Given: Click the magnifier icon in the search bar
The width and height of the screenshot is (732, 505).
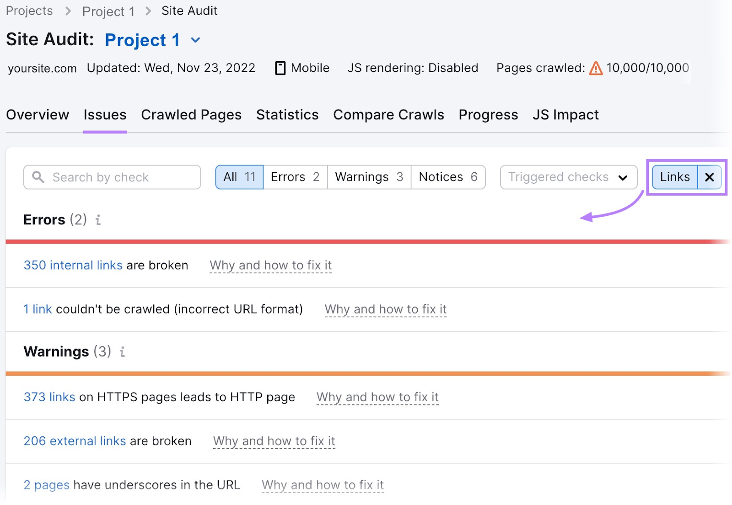Looking at the screenshot, I should pyautogui.click(x=38, y=177).
